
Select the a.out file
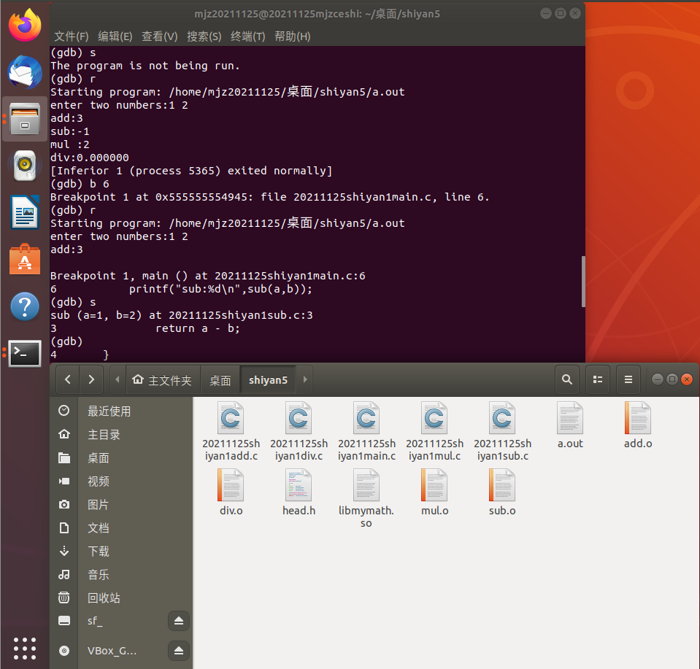tap(570, 425)
